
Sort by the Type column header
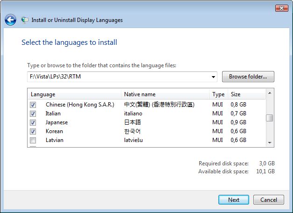(218, 94)
